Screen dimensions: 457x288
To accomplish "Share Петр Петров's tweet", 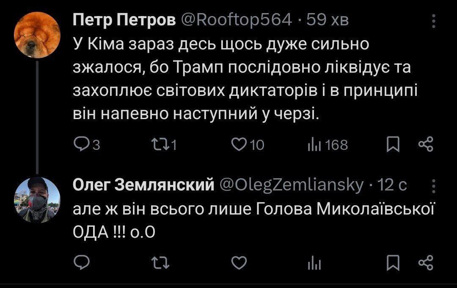I will (x=425, y=145).
